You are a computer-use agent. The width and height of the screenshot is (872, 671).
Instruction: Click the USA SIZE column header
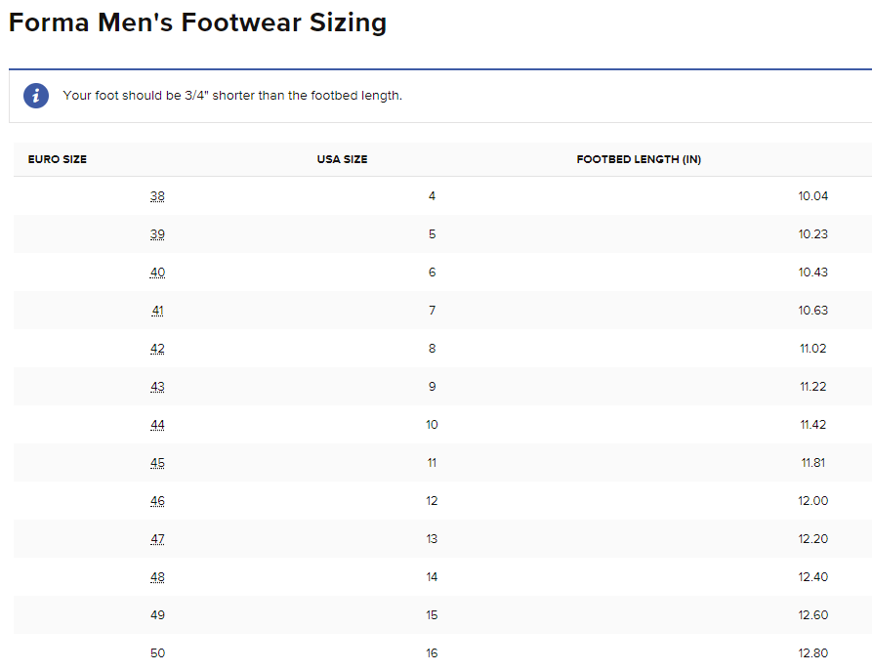[342, 159]
